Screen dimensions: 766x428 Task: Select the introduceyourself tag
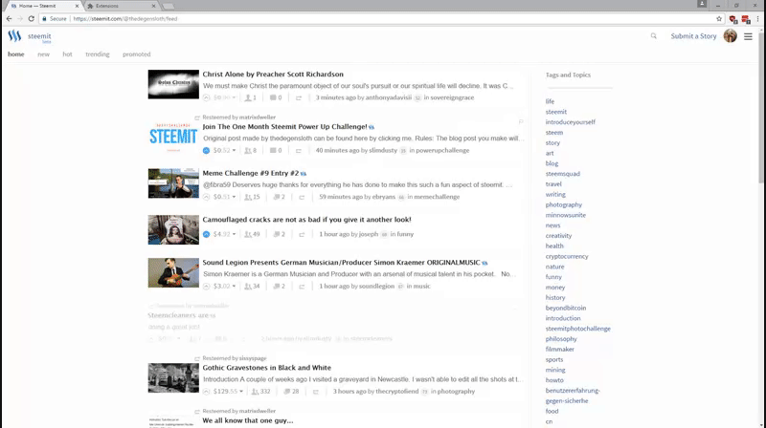[570, 122]
